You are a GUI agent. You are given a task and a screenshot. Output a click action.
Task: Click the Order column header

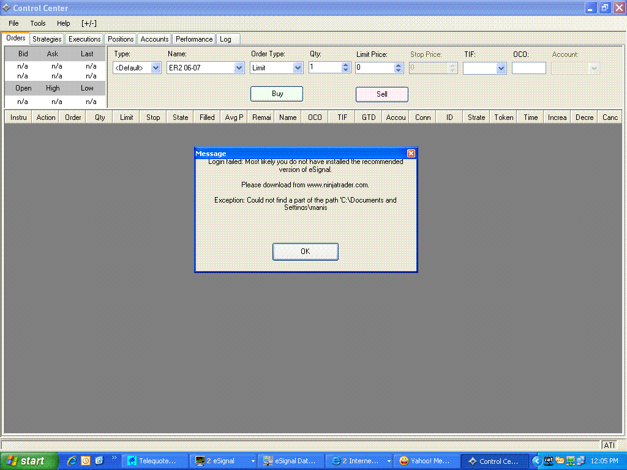coord(73,117)
